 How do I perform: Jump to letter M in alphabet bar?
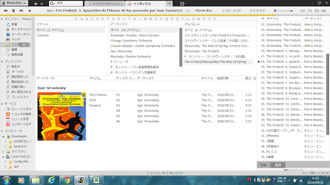(145, 19)
